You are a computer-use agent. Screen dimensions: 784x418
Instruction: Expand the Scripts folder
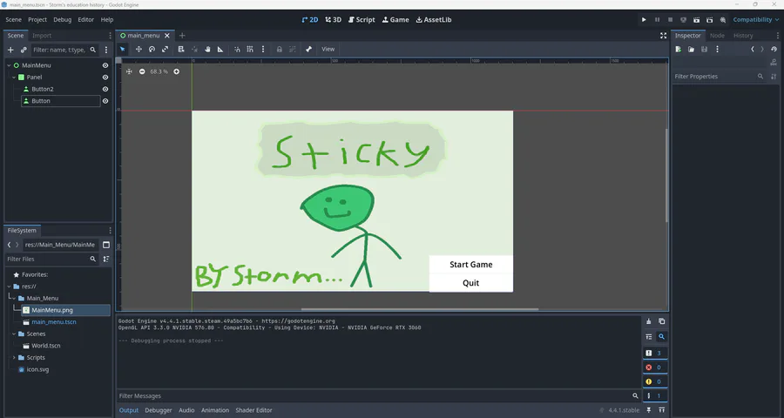14,358
